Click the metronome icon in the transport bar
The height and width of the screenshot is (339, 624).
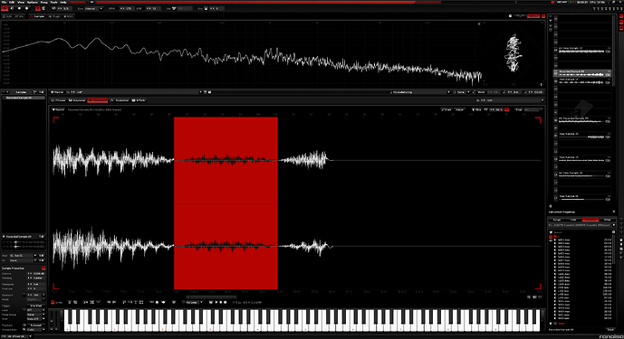43,8
